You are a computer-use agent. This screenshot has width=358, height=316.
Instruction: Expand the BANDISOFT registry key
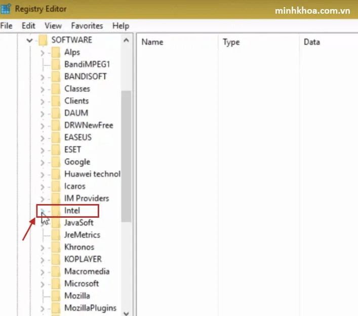pos(43,76)
